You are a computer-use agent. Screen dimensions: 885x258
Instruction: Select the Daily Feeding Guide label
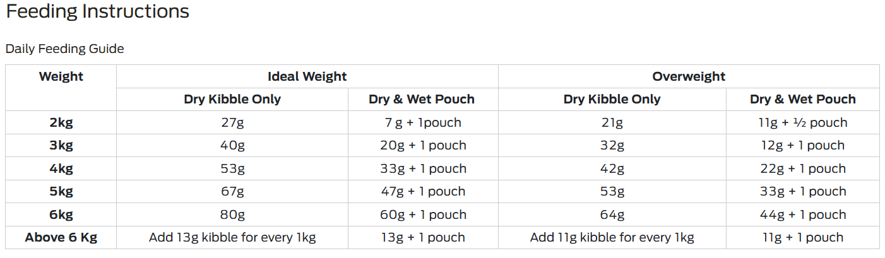(x=64, y=49)
